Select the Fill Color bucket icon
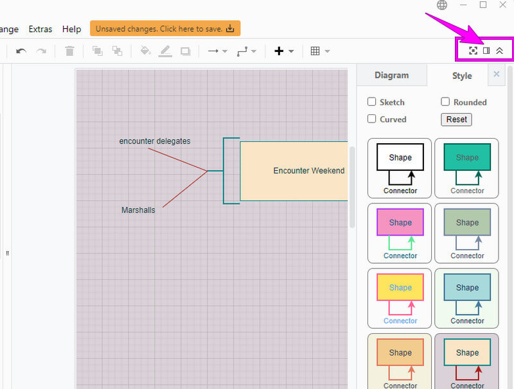The height and width of the screenshot is (389, 514). 145,51
